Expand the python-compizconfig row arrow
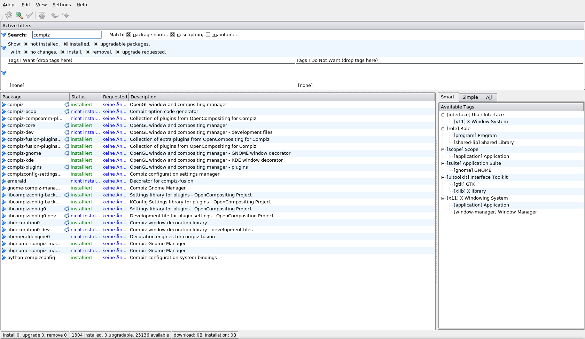585x339 pixels. [4, 258]
